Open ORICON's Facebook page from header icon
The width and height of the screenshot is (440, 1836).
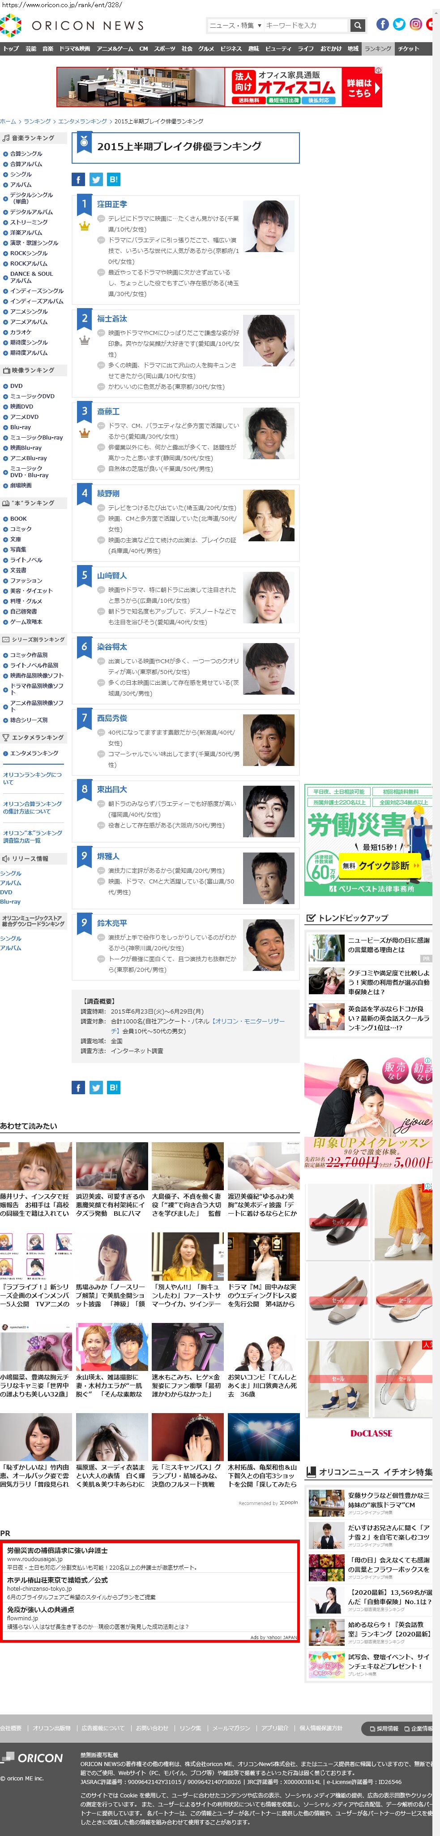pyautogui.click(x=382, y=24)
